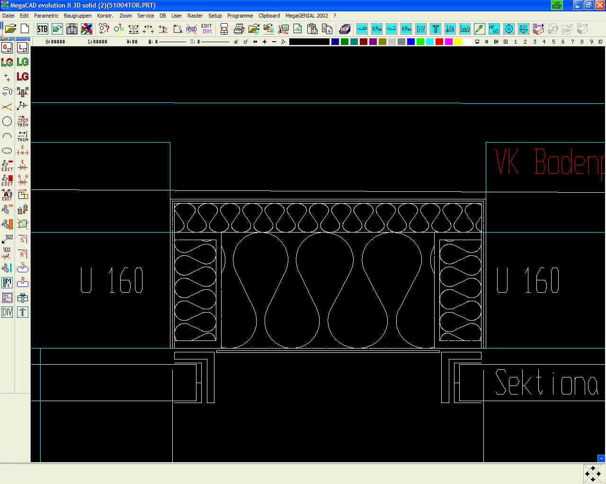Click the TEXT leader arrow tool
The height and width of the screenshot is (484, 606).
point(7,239)
